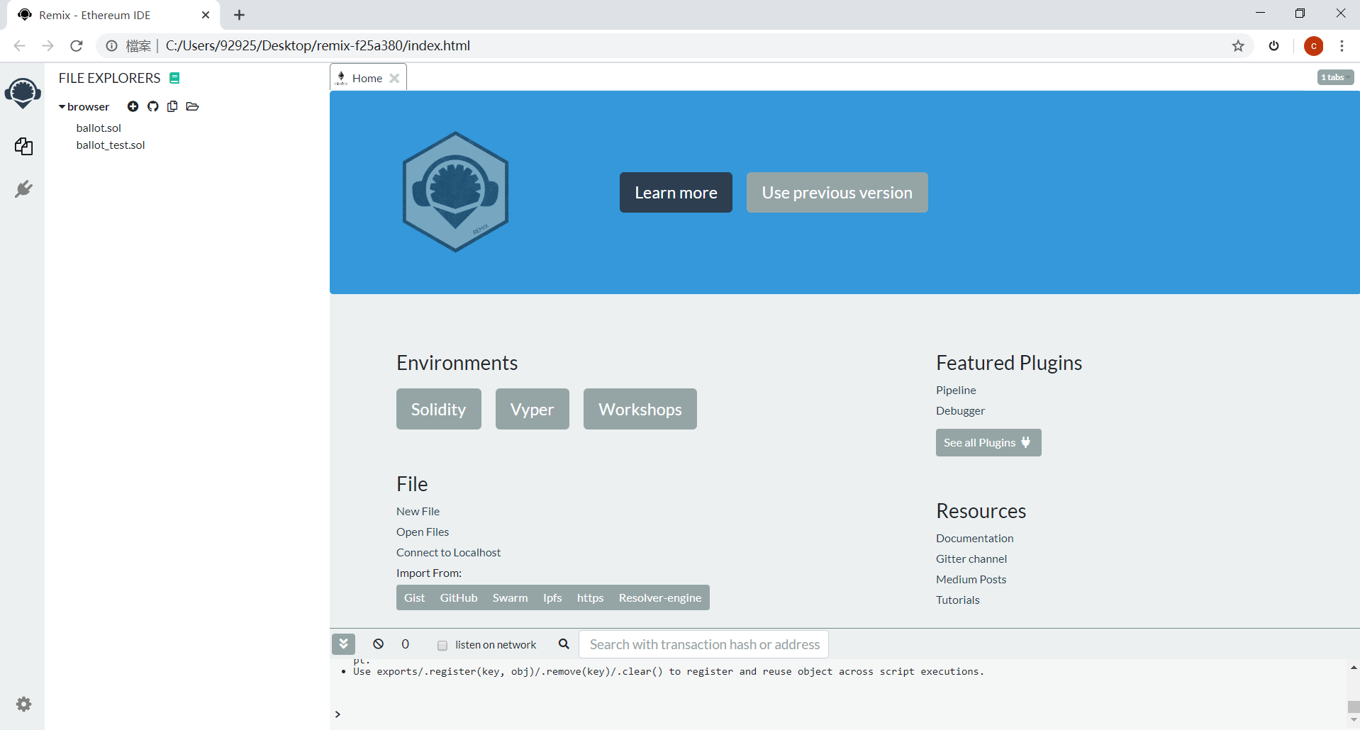Open the File Explorers sidebar icon

click(x=23, y=147)
